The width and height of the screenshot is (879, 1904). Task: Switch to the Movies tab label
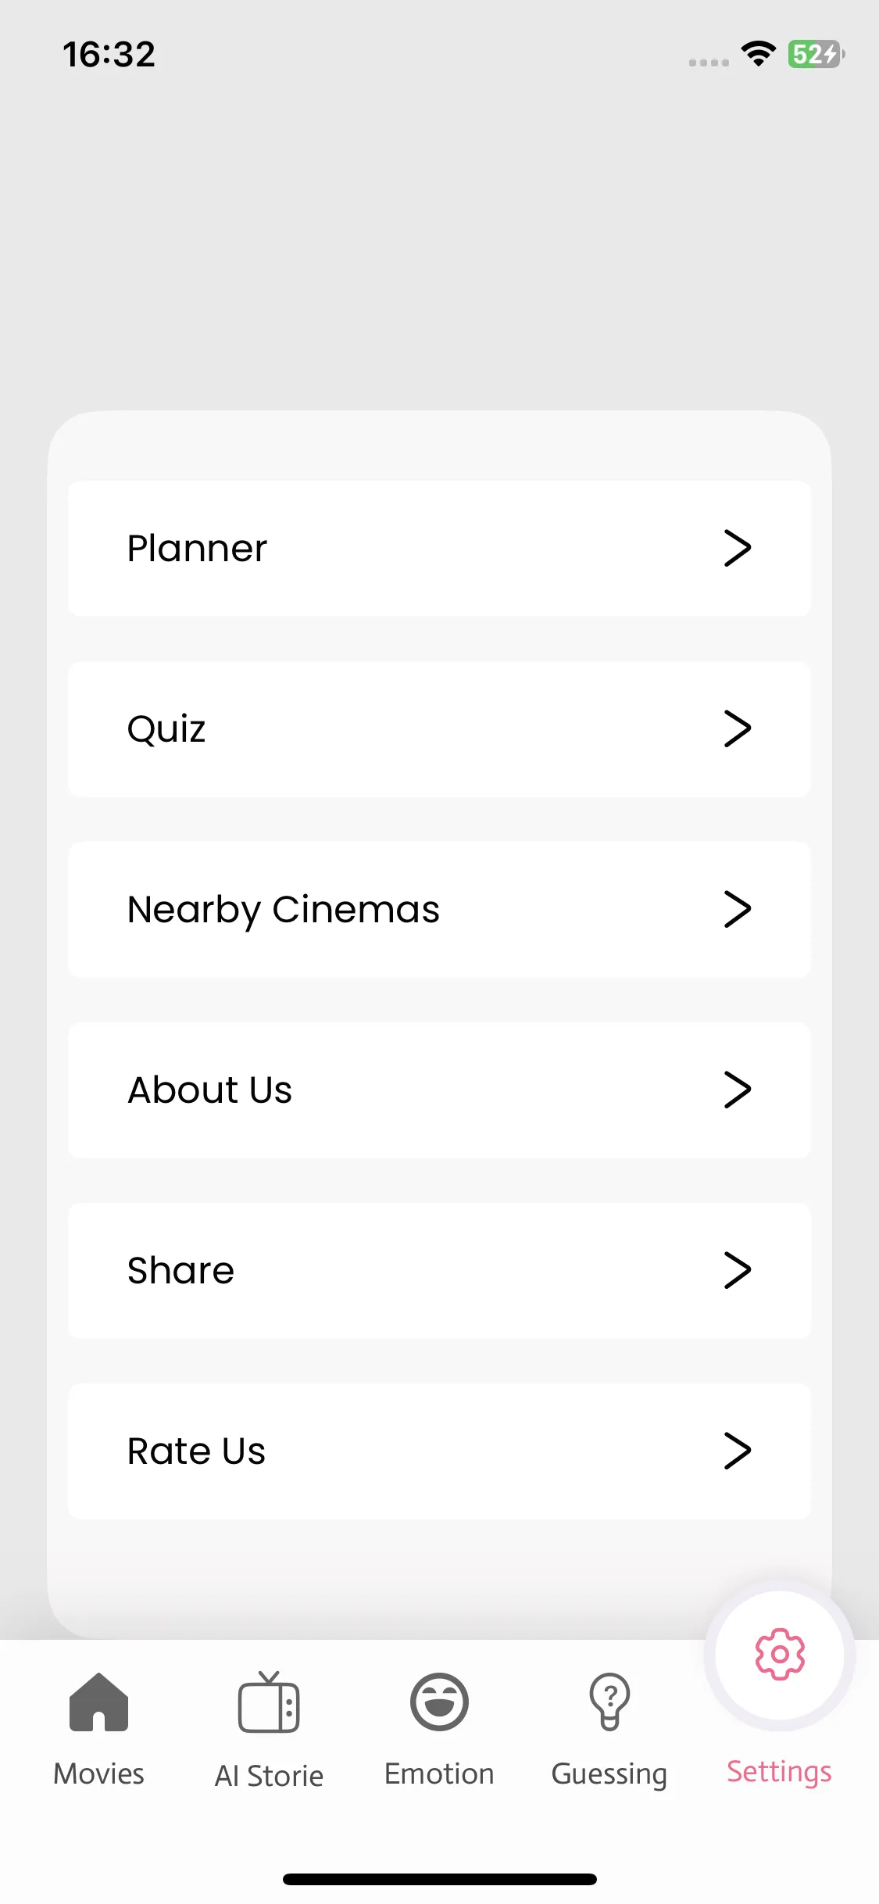pyautogui.click(x=98, y=1773)
